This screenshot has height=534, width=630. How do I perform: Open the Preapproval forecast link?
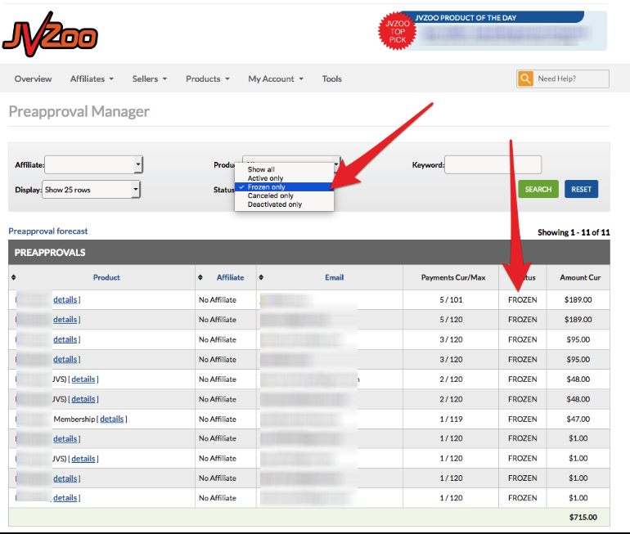(x=47, y=231)
